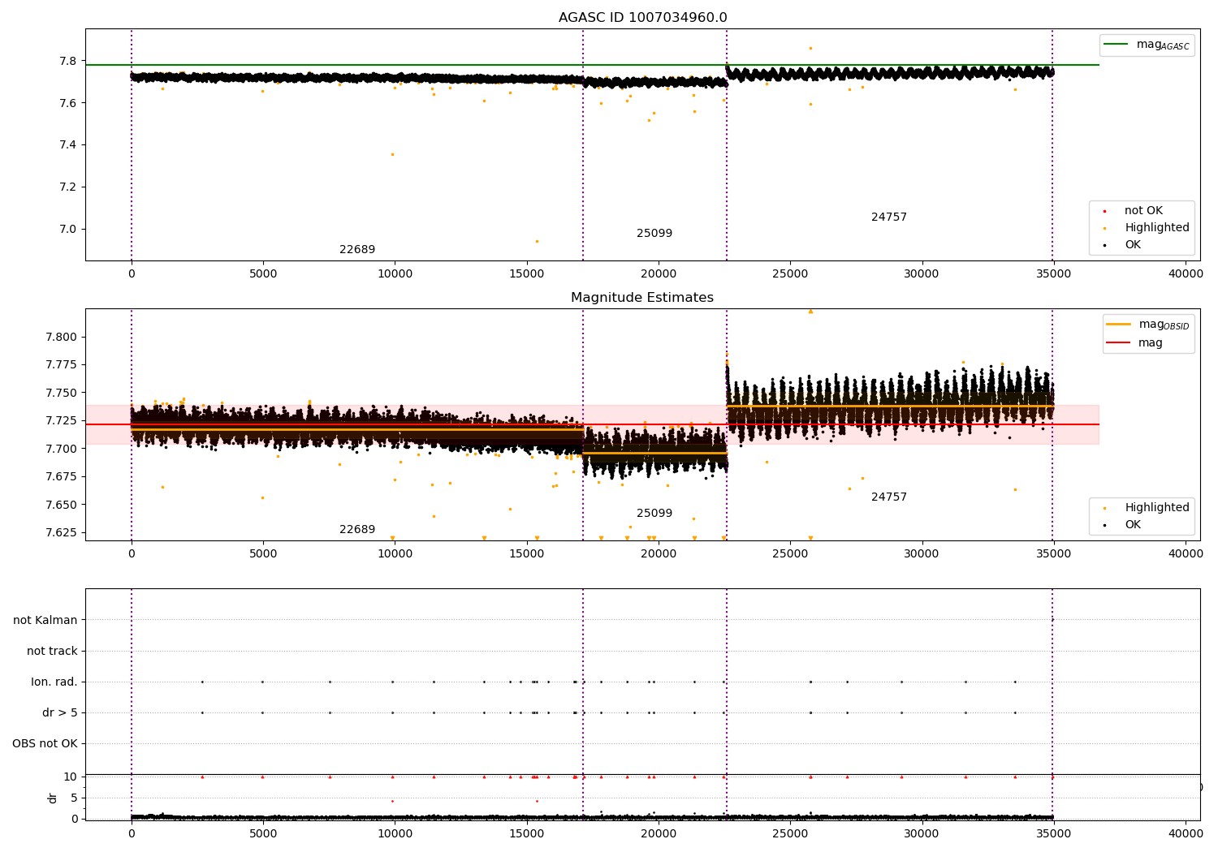Select the mag OBSID legend entry
Screen dimensions: 1218x852
coord(1148,325)
